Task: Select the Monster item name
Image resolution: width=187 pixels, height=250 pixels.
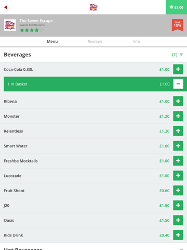Action: (11, 116)
